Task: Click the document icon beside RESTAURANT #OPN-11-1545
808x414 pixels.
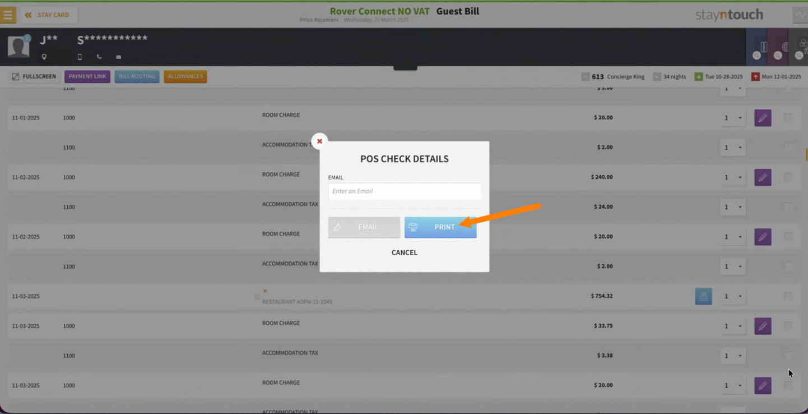Action: (x=257, y=297)
